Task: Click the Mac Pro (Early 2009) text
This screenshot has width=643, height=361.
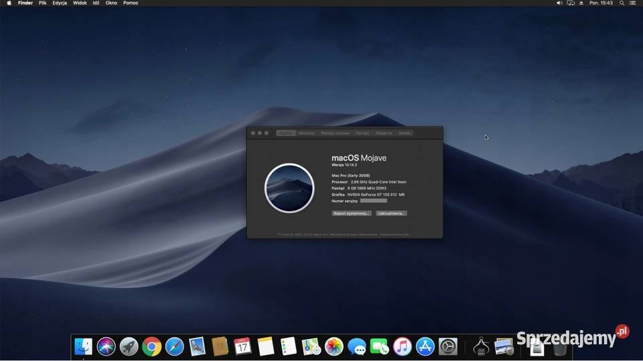Action: [x=350, y=175]
